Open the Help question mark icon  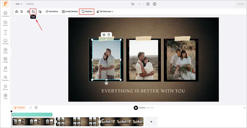pyautogui.click(x=154, y=4)
